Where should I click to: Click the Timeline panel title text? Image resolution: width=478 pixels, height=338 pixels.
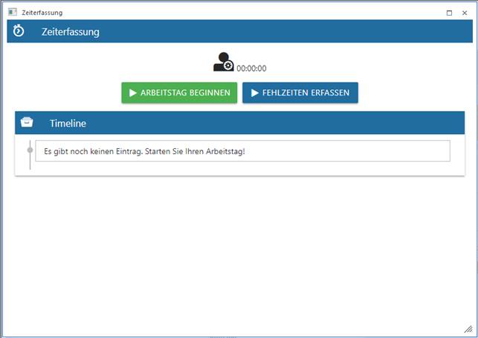point(68,123)
